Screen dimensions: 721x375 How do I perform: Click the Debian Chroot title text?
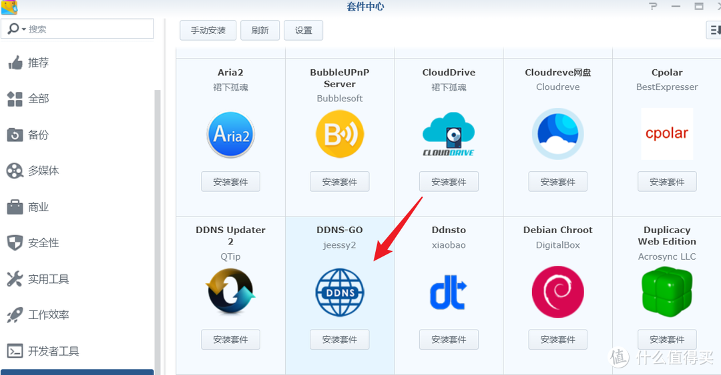pos(557,230)
